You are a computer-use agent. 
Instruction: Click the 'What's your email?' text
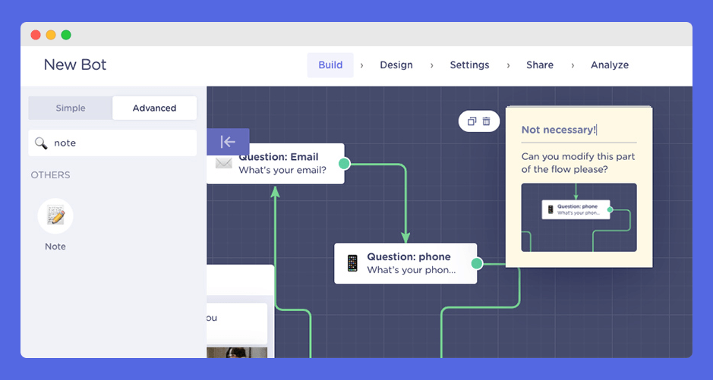[282, 170]
